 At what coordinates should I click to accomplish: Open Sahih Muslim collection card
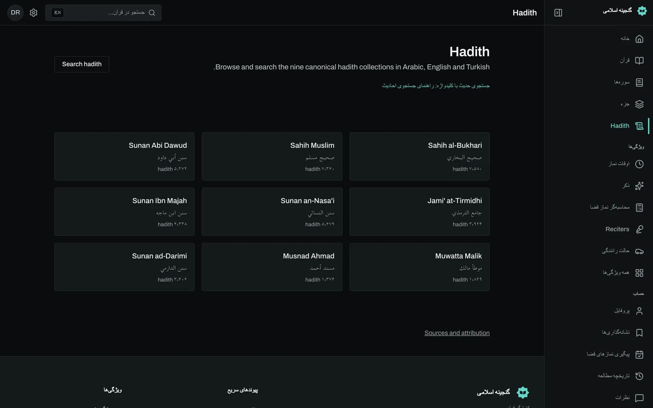pyautogui.click(x=272, y=156)
